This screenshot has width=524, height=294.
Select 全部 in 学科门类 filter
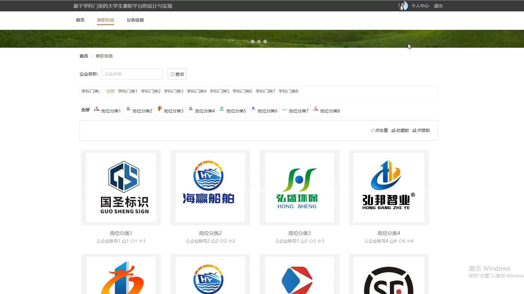(x=110, y=91)
